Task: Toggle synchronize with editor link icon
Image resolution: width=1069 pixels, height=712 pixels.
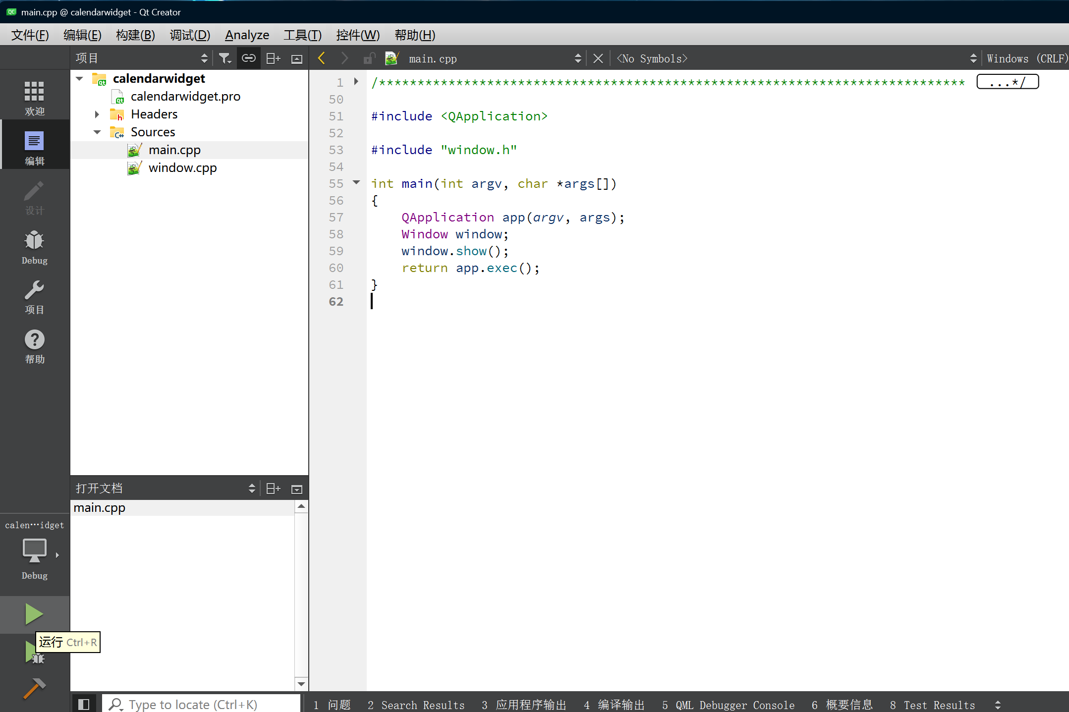Action: coord(248,58)
